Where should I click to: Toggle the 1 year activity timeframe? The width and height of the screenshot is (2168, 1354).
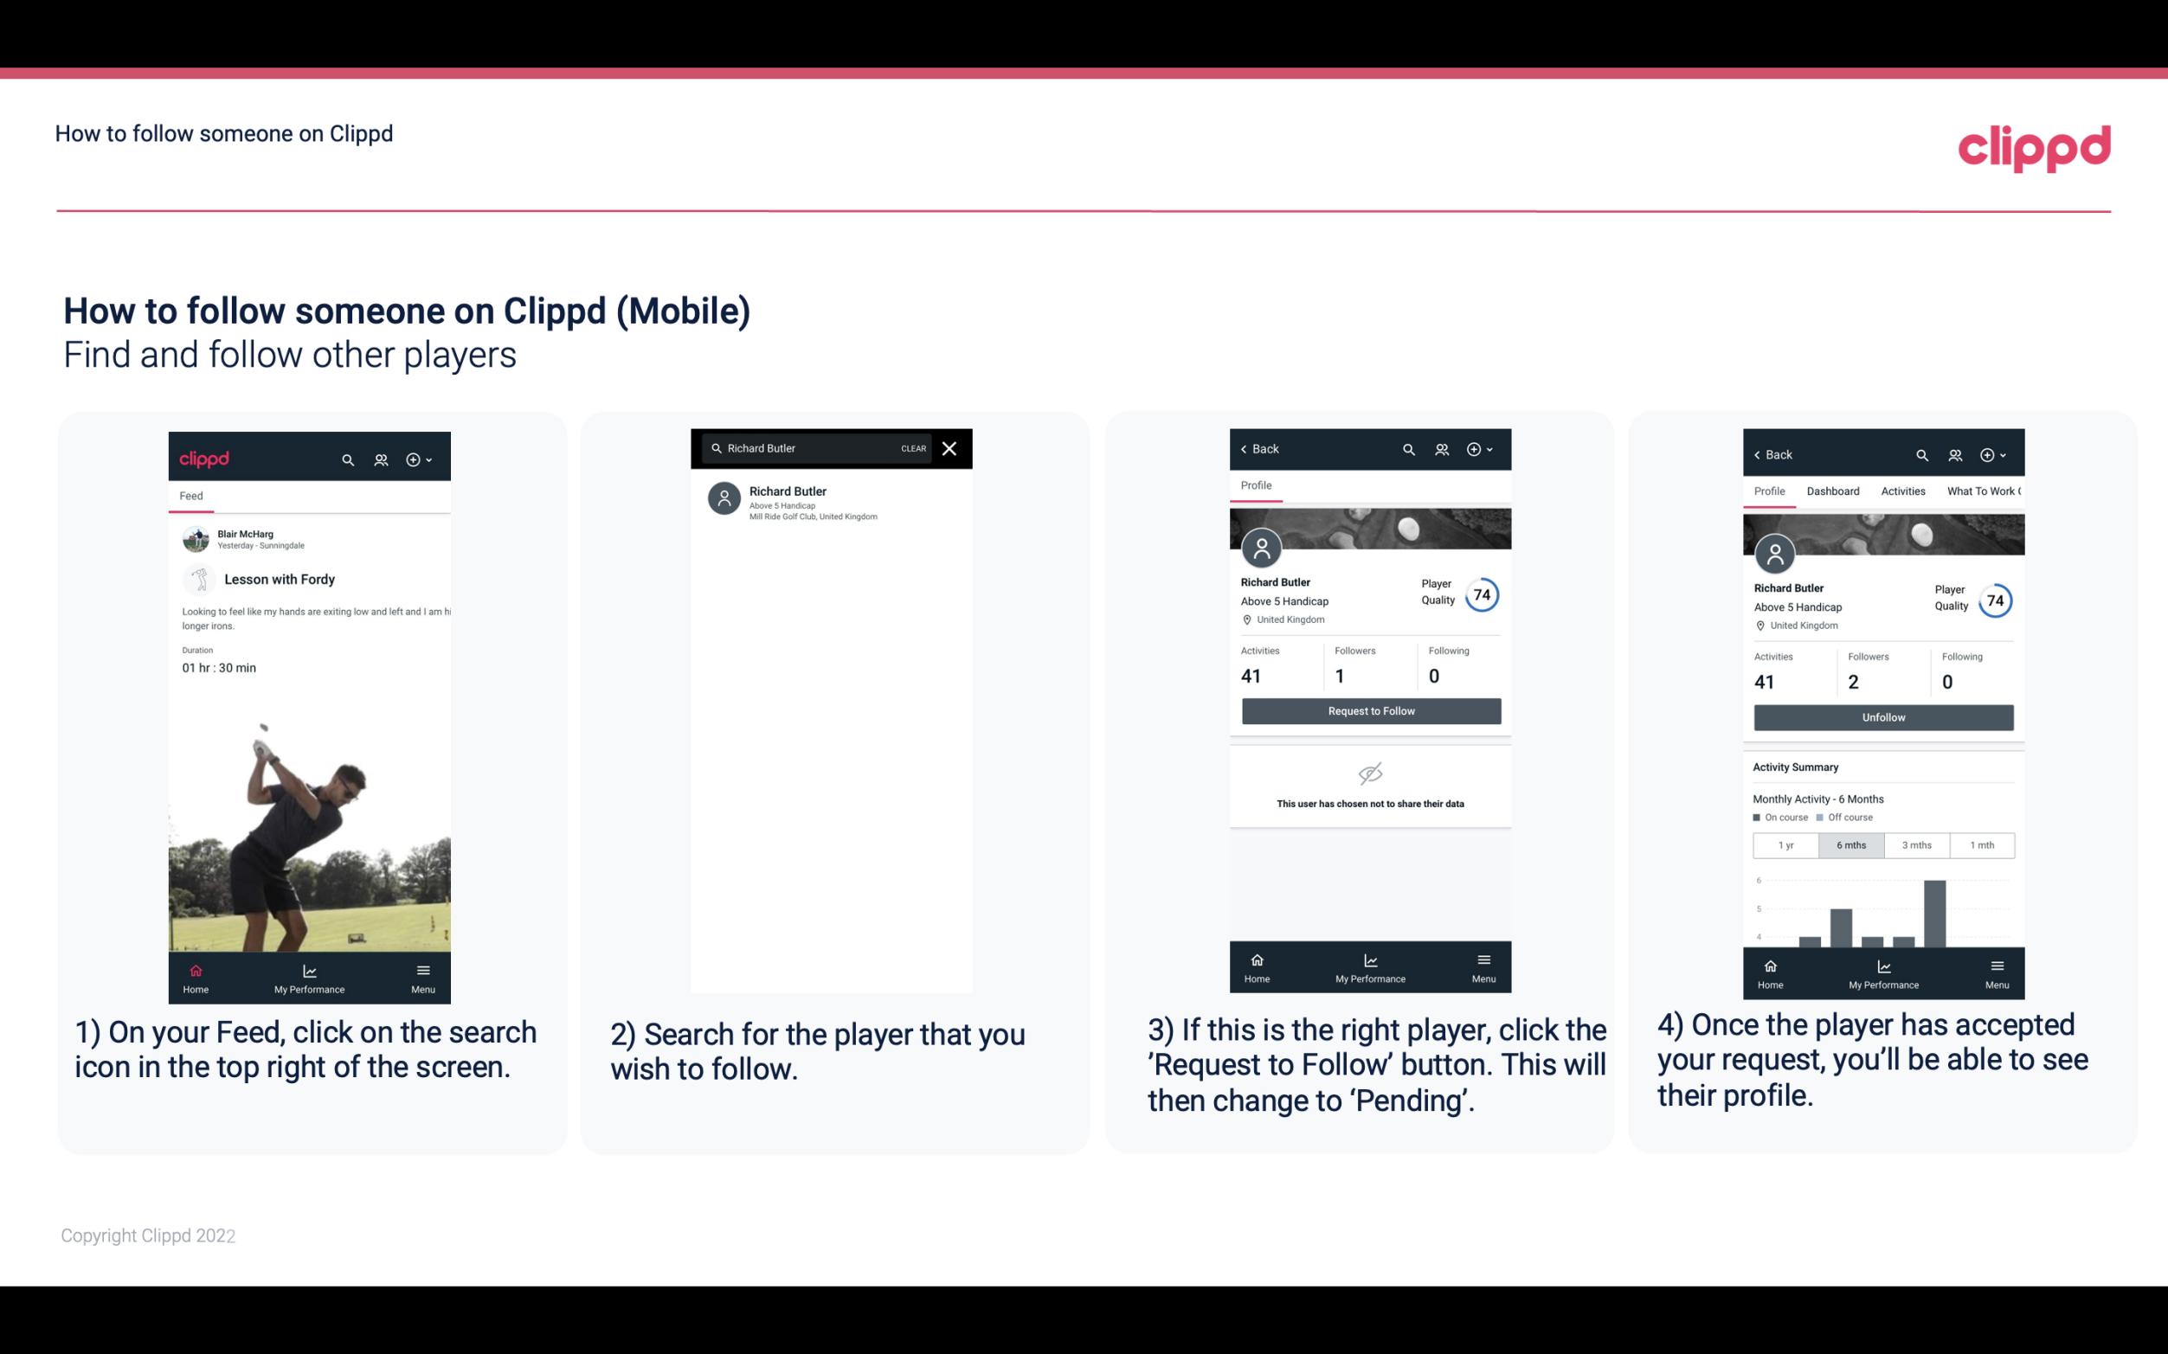click(1785, 844)
